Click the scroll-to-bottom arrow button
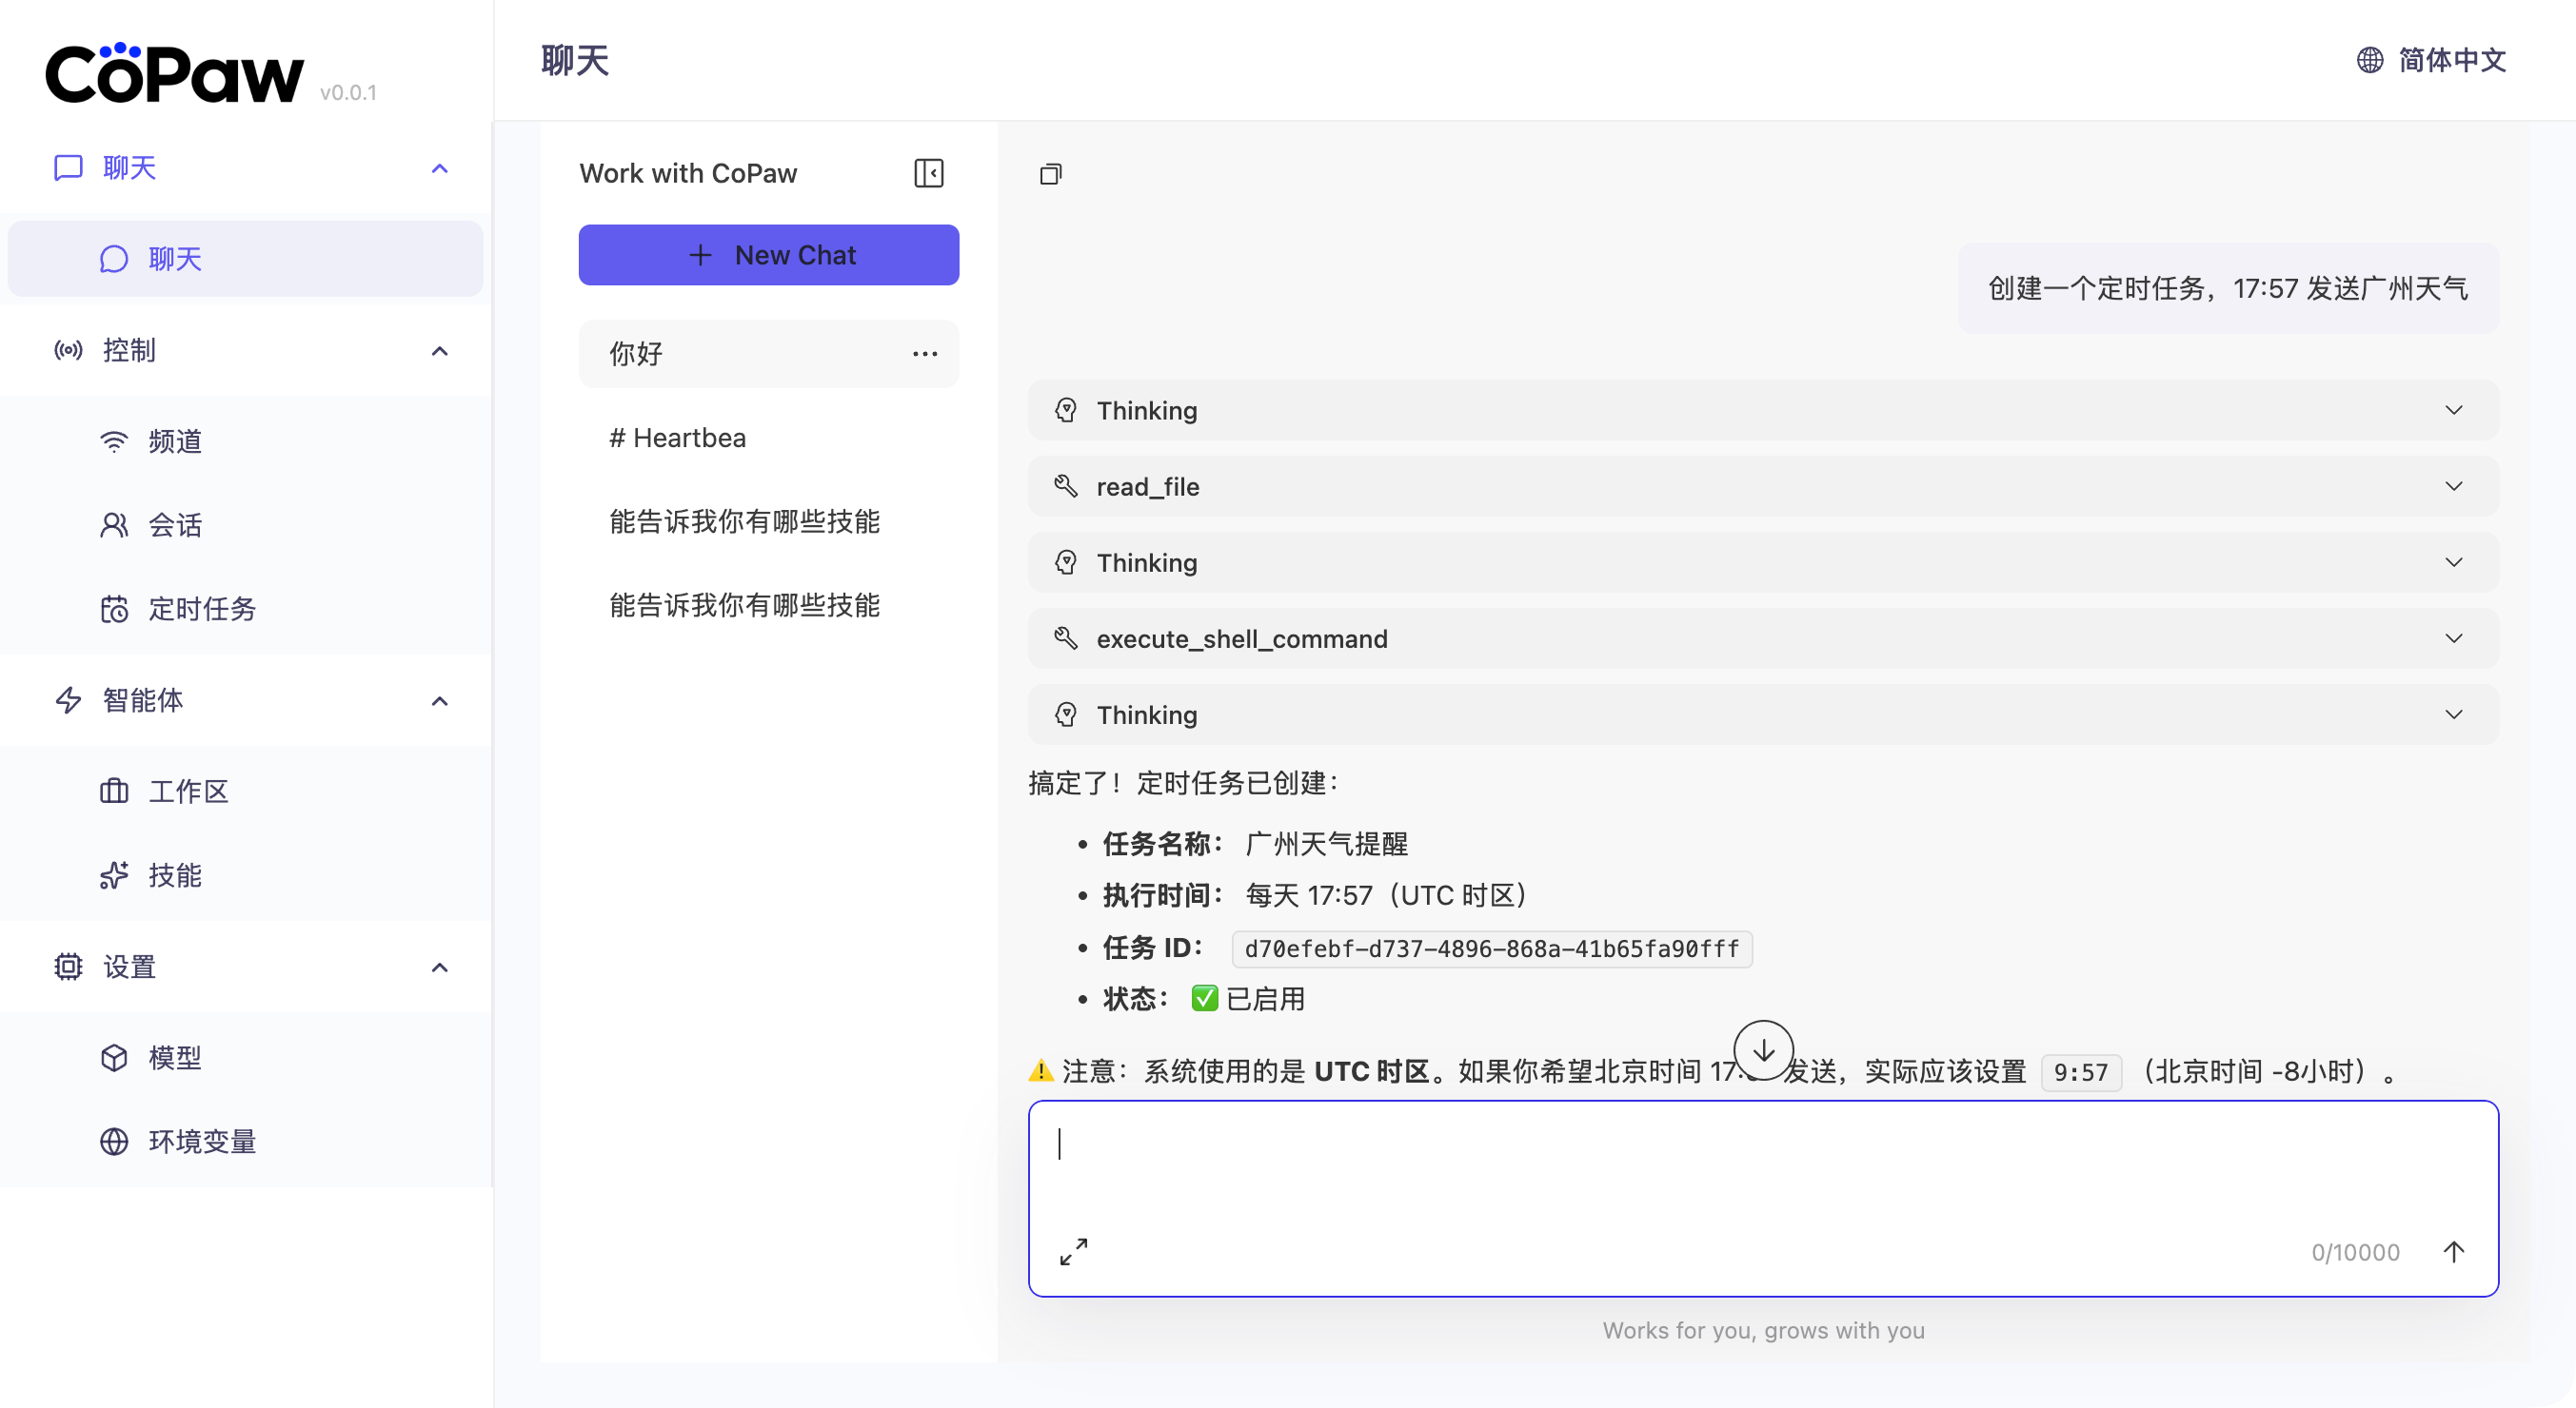The width and height of the screenshot is (2576, 1408). point(1763,1050)
